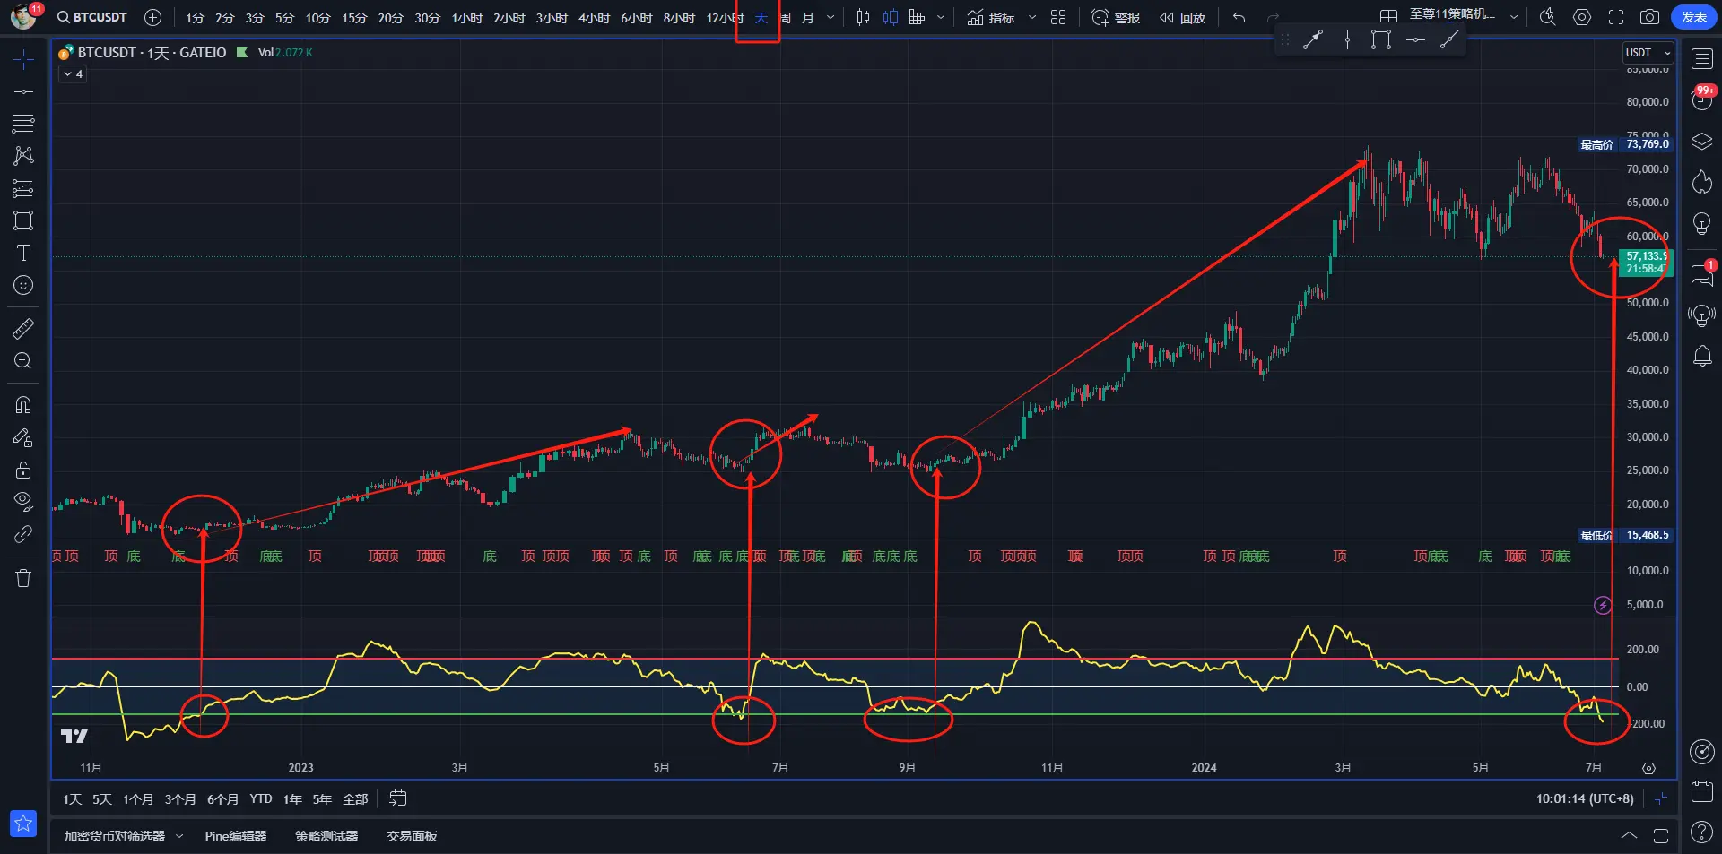Open the help center icon
The image size is (1722, 854).
(1701, 832)
